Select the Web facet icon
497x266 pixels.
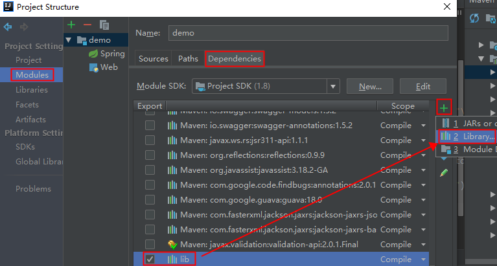[94, 67]
